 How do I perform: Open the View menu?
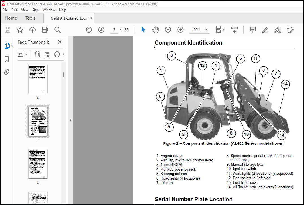25,10
